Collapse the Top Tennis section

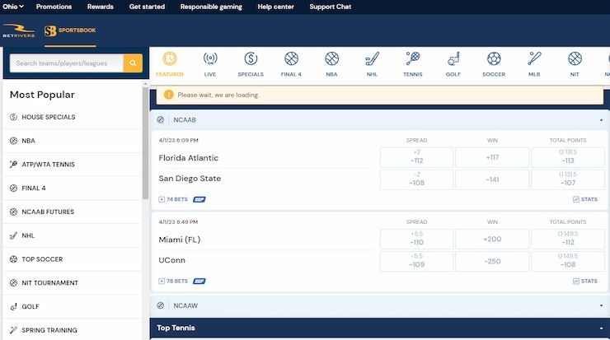[x=601, y=328]
